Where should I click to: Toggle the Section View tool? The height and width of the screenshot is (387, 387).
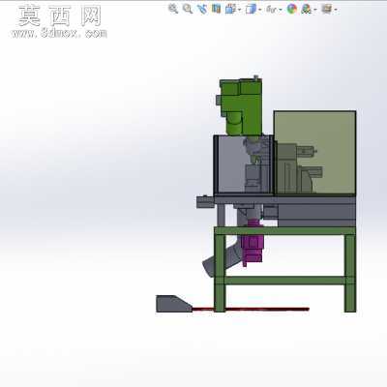217,9
